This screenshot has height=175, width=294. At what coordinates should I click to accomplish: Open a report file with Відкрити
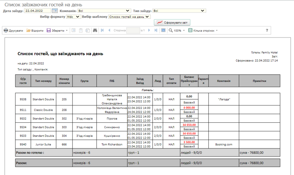(x=35, y=31)
